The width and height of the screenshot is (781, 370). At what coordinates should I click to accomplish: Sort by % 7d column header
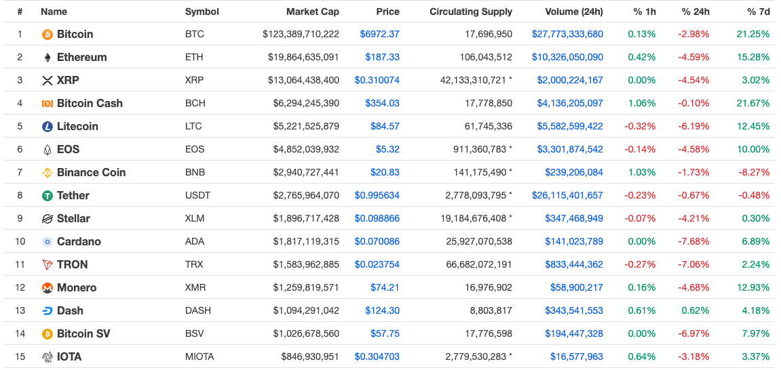click(758, 12)
